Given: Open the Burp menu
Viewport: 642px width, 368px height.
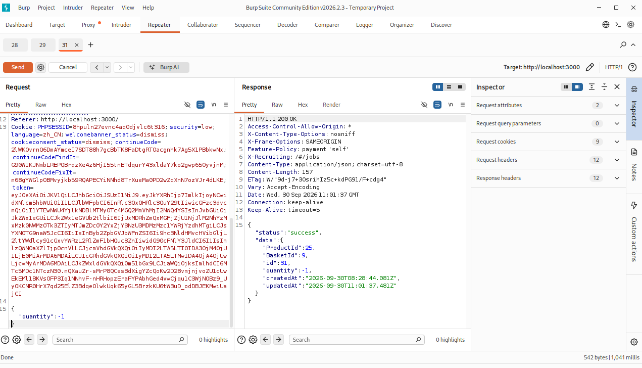Looking at the screenshot, I should click(24, 8).
